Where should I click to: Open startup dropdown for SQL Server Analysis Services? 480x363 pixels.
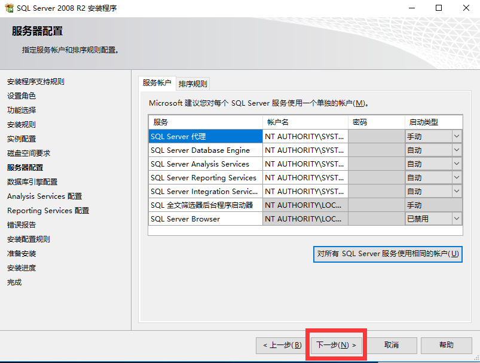(455, 164)
